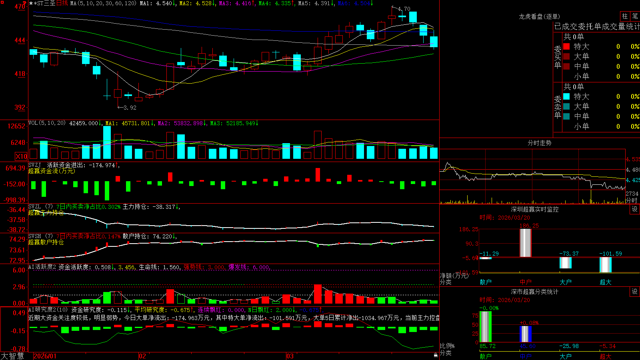The height and width of the screenshot is (360, 640).
Task: Click 已成交委托单成交量统计 header
Action: click(x=597, y=26)
